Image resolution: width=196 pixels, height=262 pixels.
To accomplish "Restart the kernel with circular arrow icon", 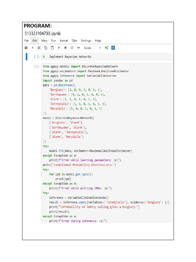I will [72, 48].
